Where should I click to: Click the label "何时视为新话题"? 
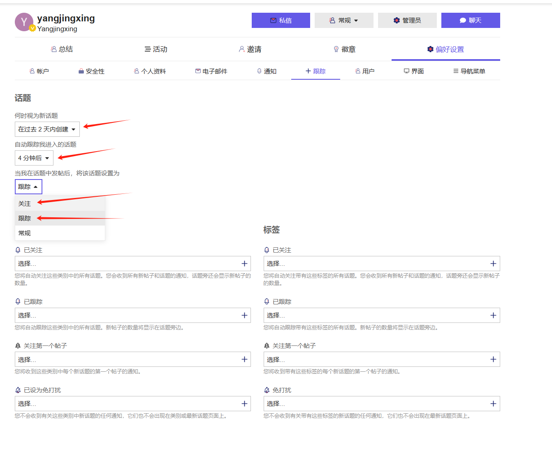click(36, 116)
